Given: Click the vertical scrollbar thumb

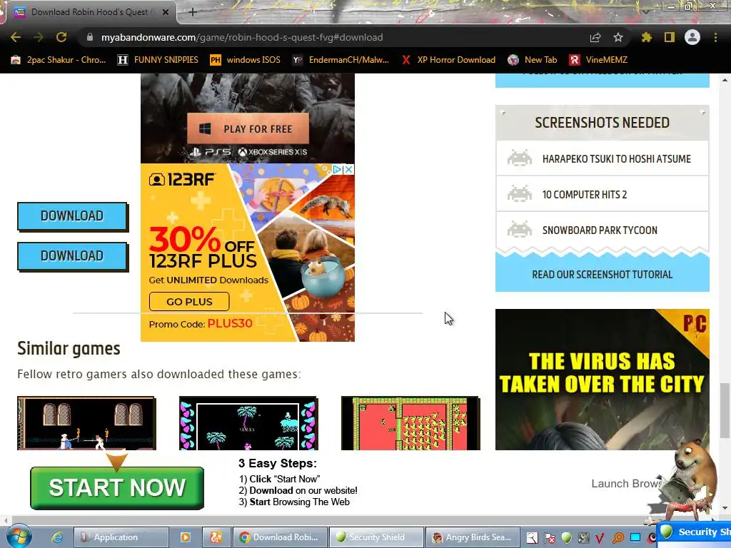Looking at the screenshot, I should (725, 410).
